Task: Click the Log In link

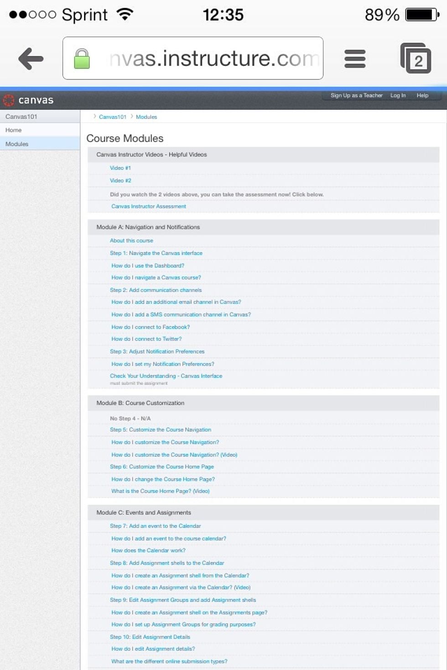Action: (x=398, y=95)
